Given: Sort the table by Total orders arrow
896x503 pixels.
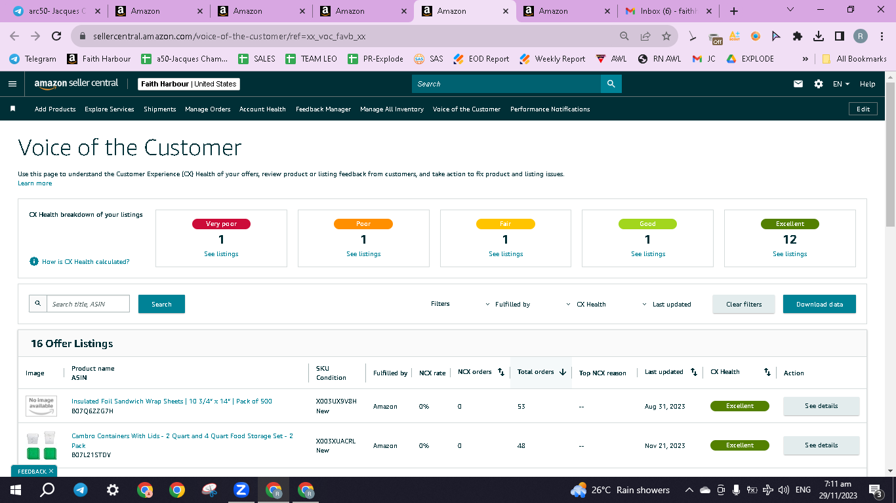Looking at the screenshot, I should 562,372.
